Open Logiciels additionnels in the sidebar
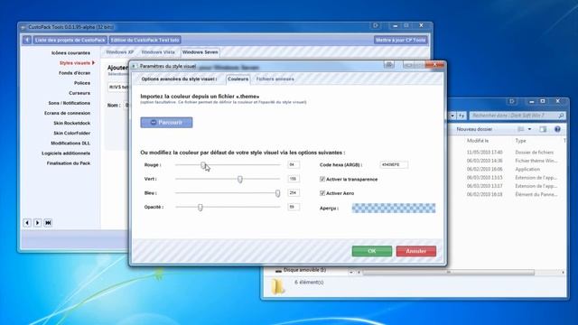This screenshot has width=578, height=325. [x=66, y=153]
